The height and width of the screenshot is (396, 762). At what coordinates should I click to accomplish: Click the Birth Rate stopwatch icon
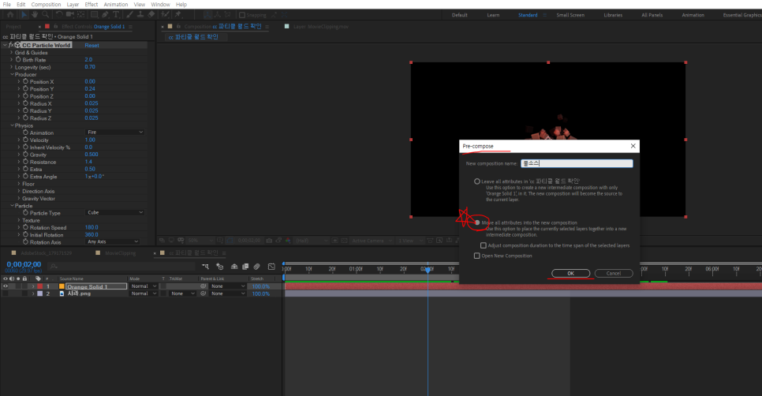click(x=18, y=59)
